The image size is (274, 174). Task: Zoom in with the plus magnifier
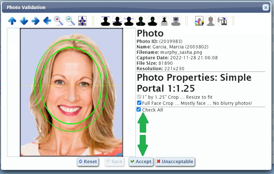pos(59,21)
